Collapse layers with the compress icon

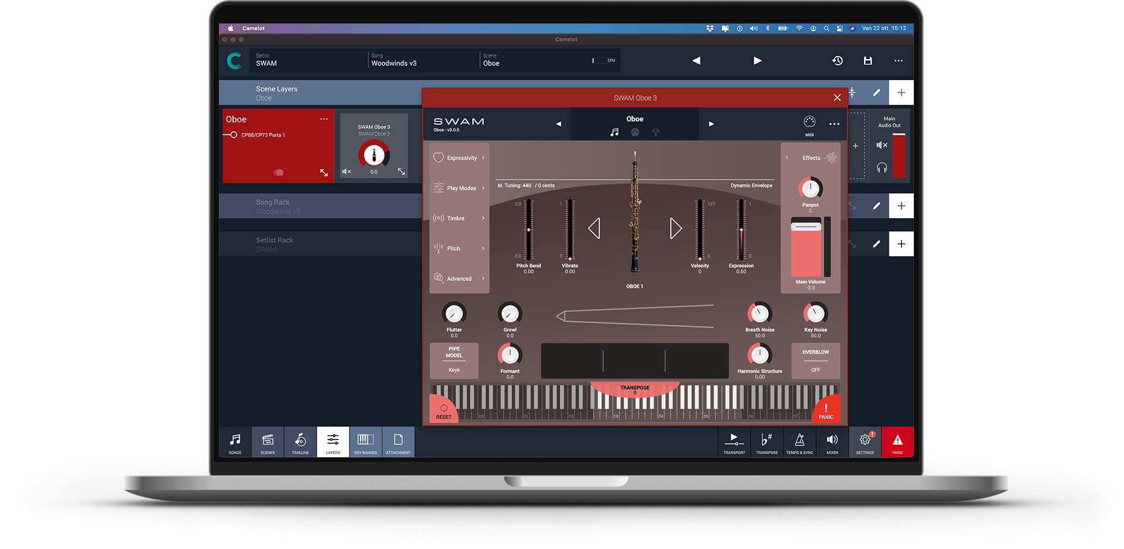(852, 92)
